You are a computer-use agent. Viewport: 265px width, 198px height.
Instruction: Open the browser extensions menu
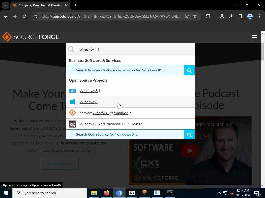pos(208,16)
